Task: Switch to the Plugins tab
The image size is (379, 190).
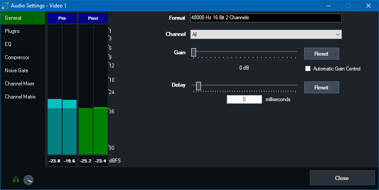Action: 22,31
